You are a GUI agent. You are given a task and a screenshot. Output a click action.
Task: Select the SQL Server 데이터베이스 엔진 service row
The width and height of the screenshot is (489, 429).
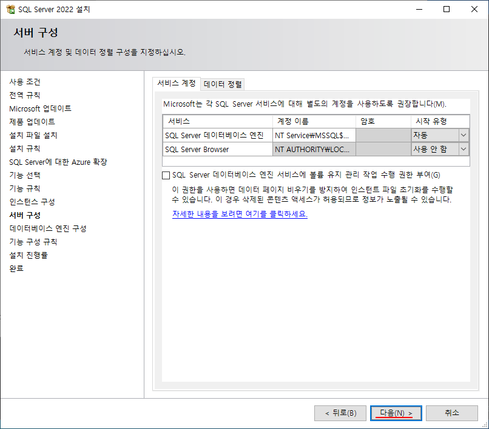click(315, 135)
